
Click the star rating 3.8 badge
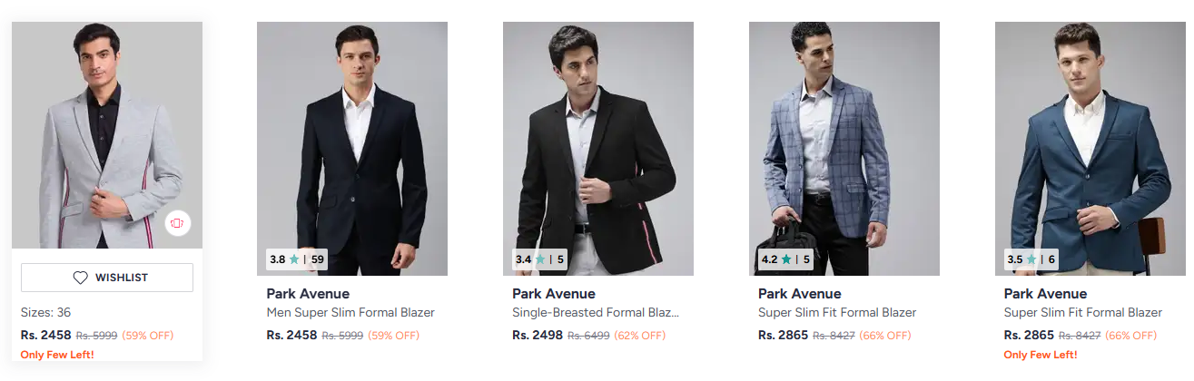pyautogui.click(x=297, y=259)
